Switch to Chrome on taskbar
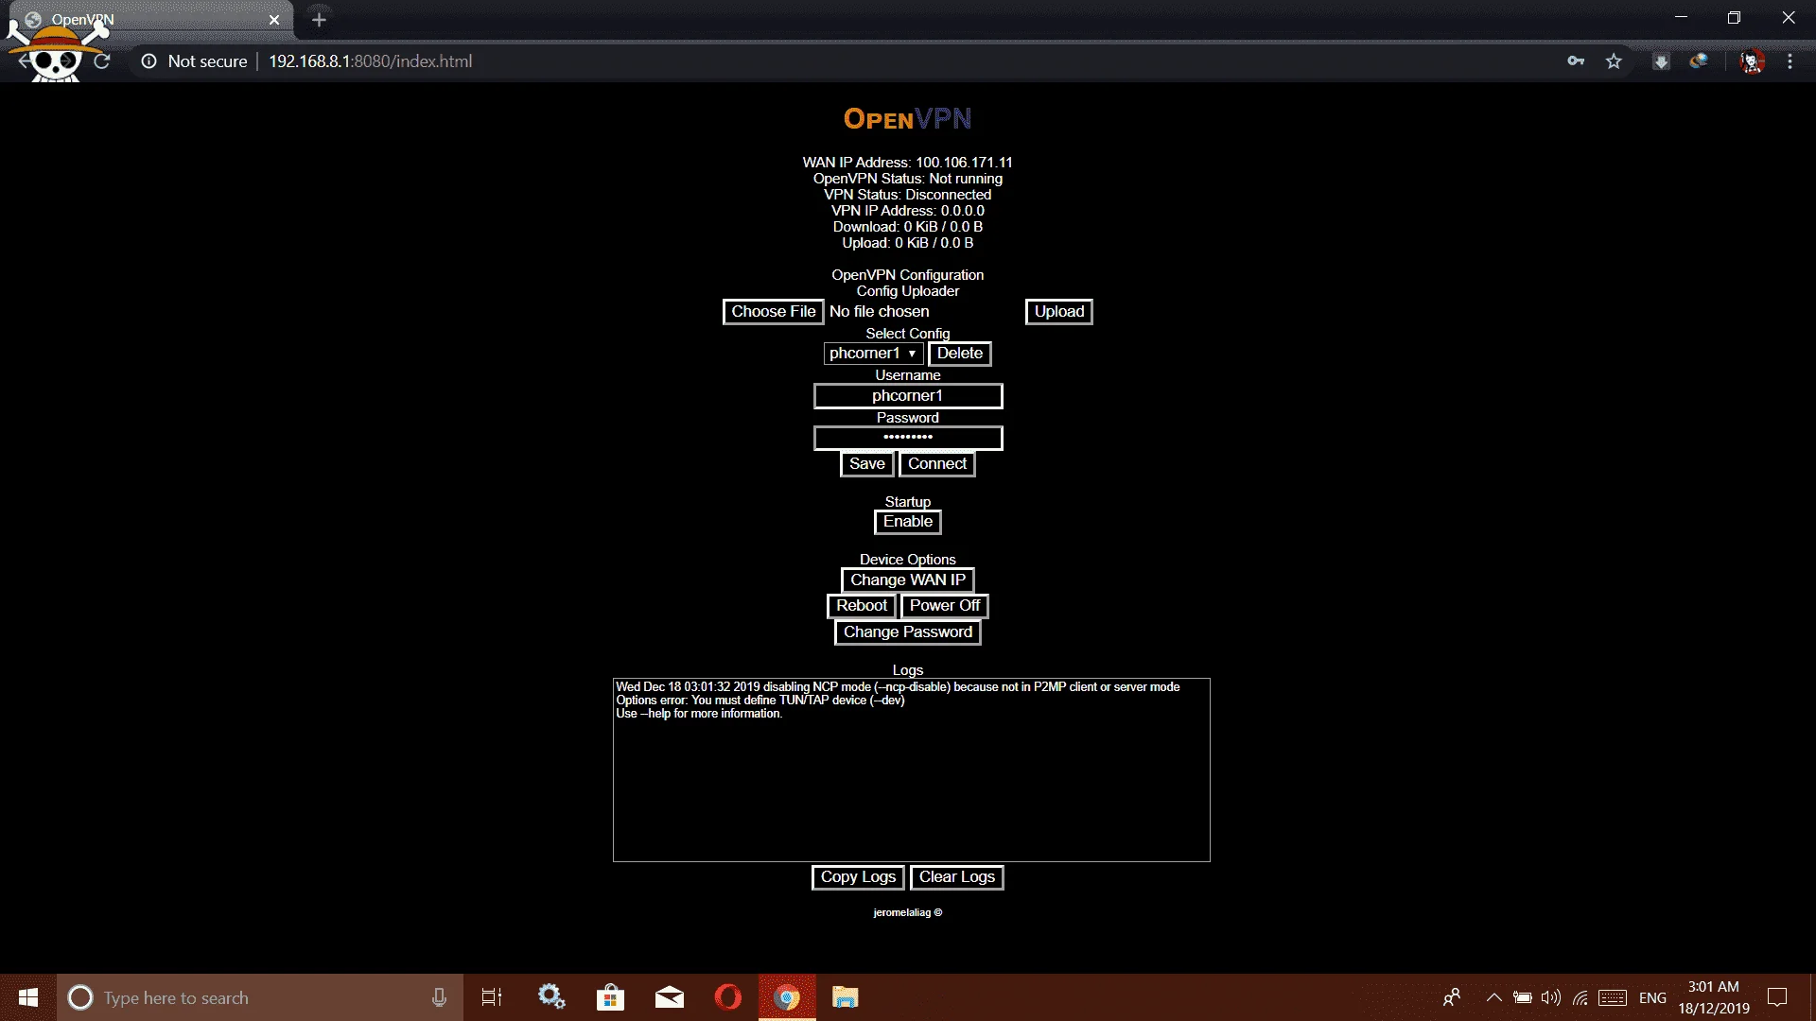1816x1021 pixels. tap(787, 997)
